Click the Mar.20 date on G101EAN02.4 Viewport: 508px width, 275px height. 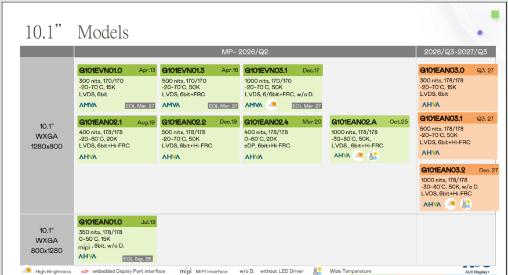pyautogui.click(x=311, y=122)
